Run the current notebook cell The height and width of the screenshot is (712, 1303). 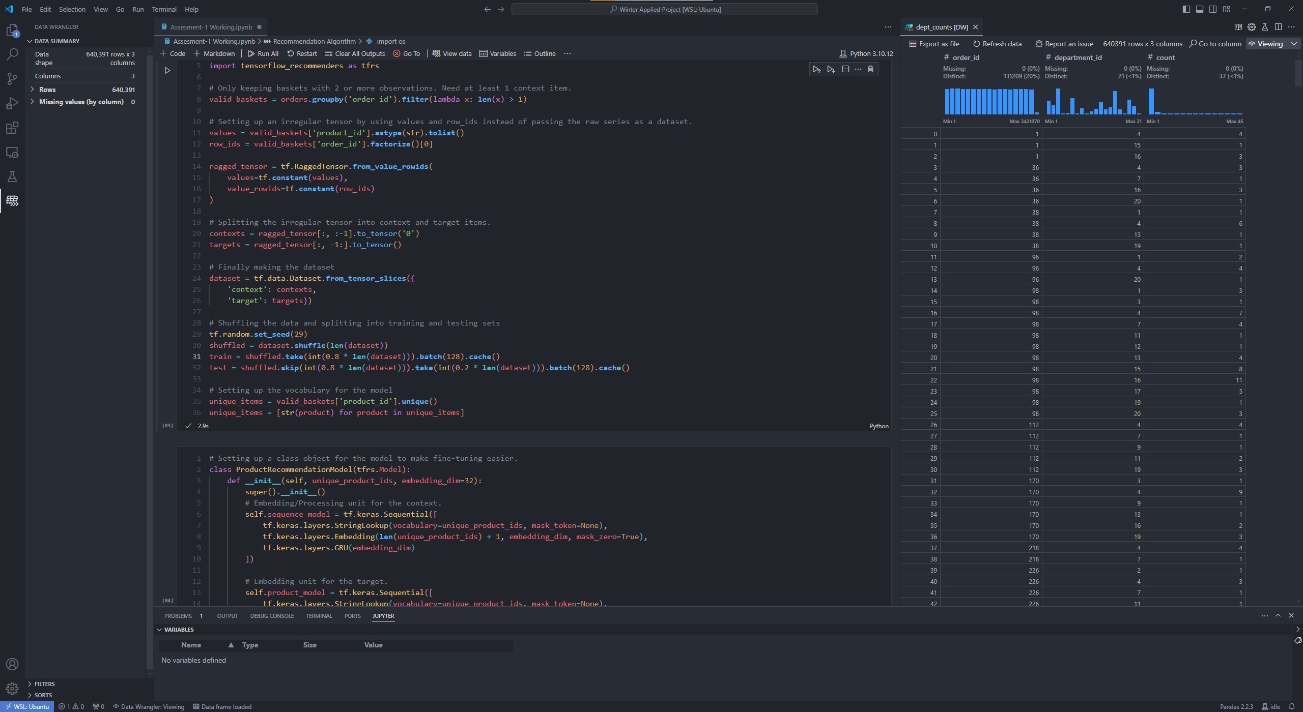(167, 71)
